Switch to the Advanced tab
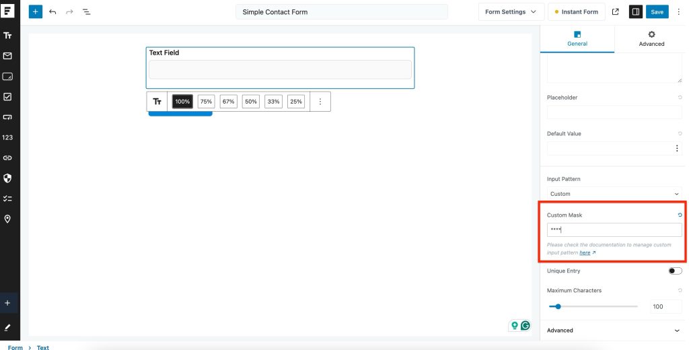This screenshot has height=350, width=689. click(x=651, y=39)
